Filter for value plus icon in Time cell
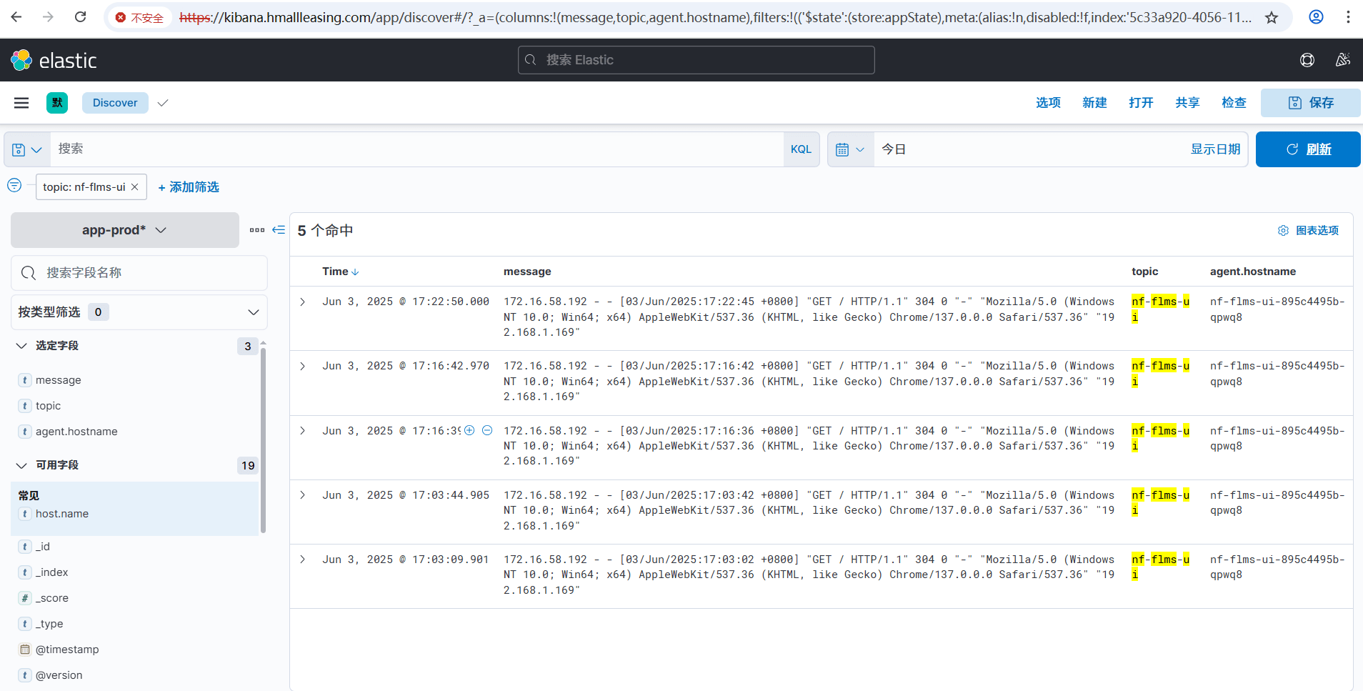Screen dimensions: 1363x691 coord(469,430)
